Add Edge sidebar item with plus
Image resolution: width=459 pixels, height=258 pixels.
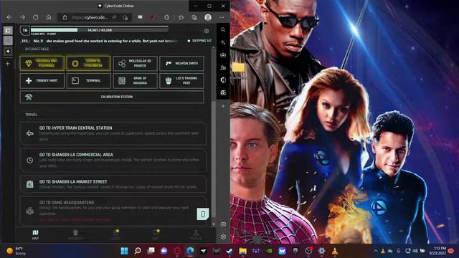tap(223, 106)
